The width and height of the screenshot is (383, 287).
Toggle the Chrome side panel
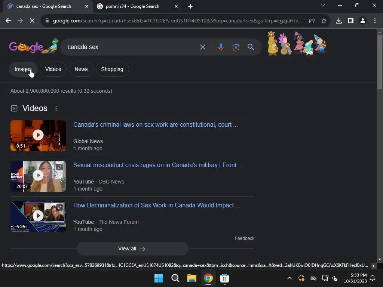tap(351, 21)
